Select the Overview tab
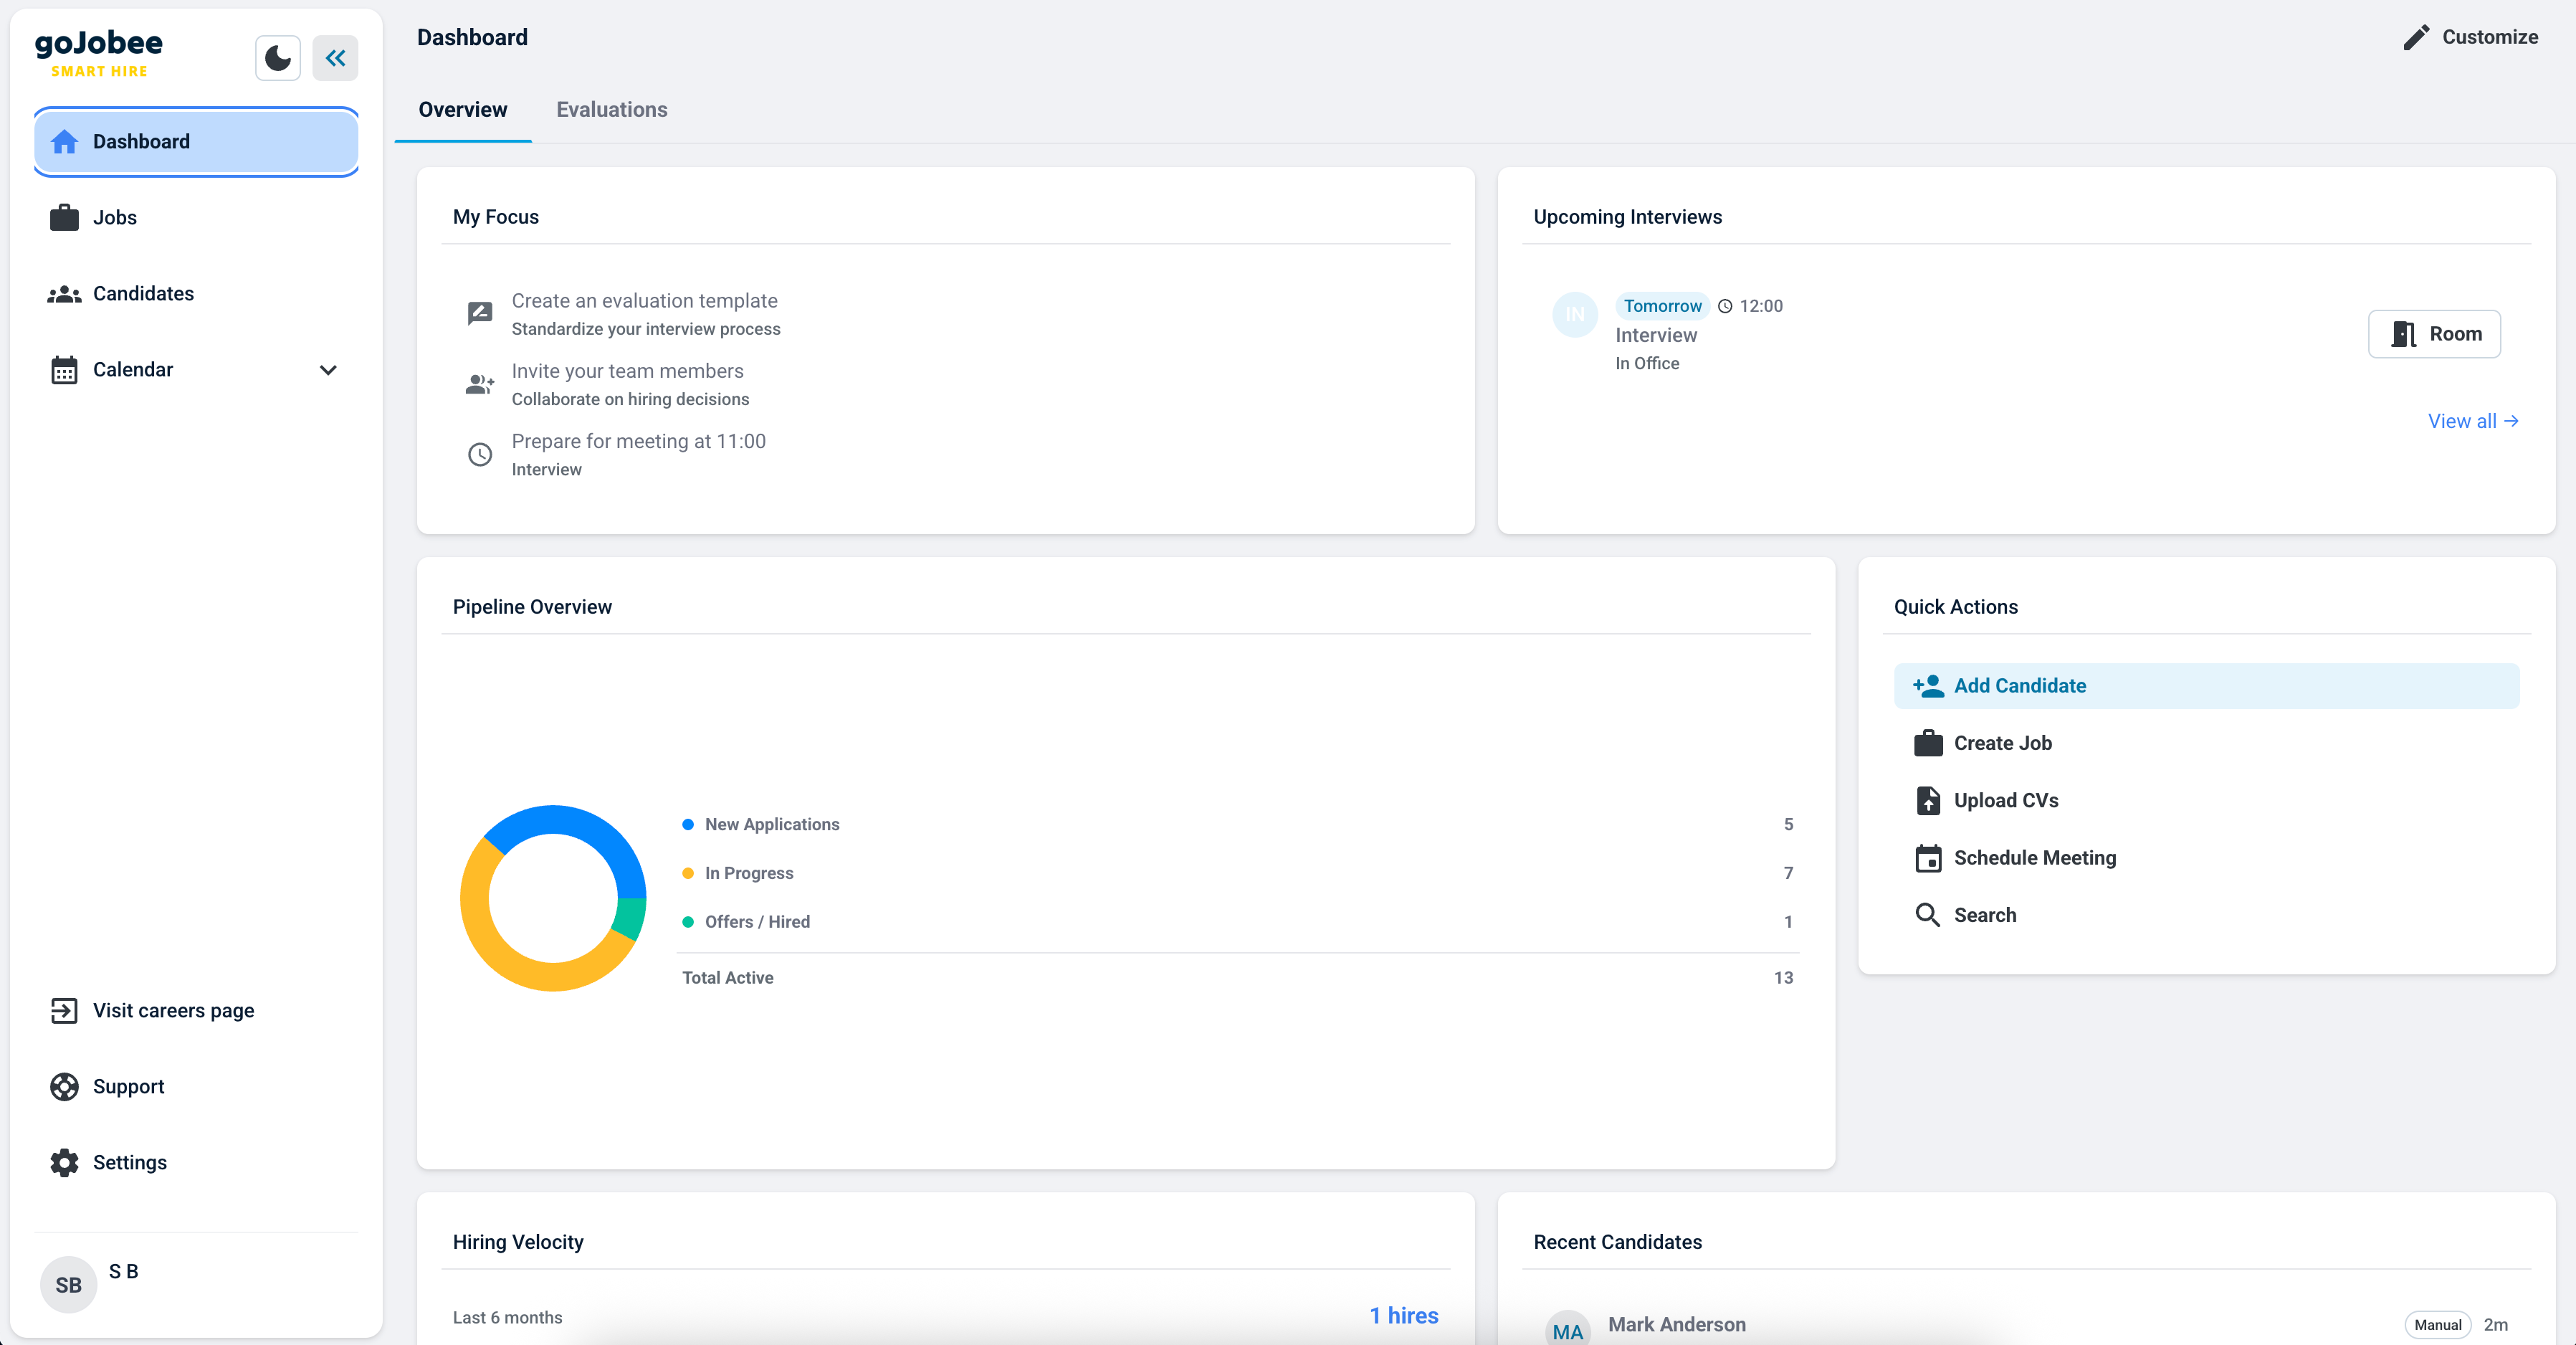The height and width of the screenshot is (1345, 2576). click(x=462, y=110)
